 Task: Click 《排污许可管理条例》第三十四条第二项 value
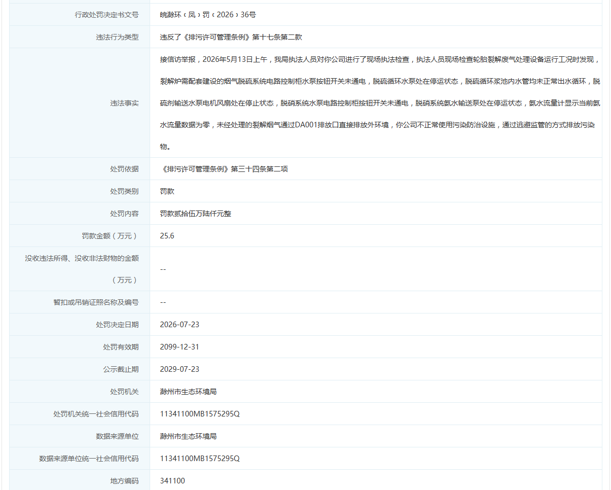click(224, 169)
